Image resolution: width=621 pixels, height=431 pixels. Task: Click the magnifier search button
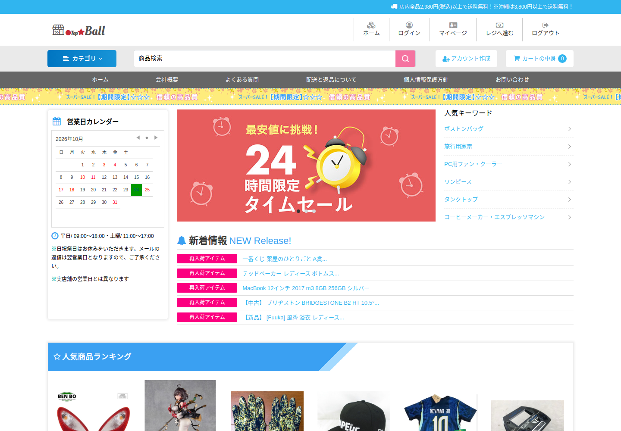(x=405, y=59)
